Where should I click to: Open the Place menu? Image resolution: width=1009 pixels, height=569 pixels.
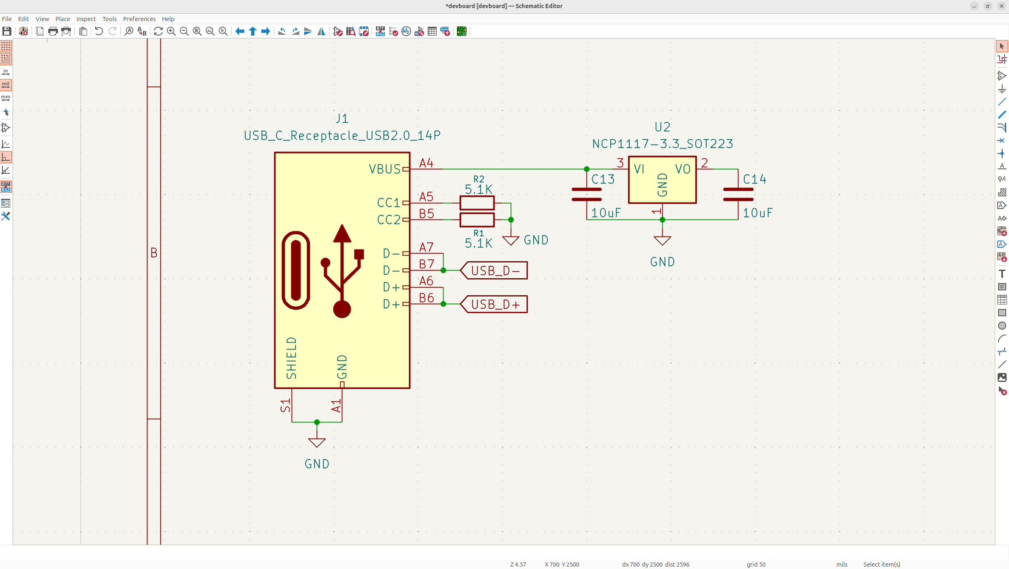pyautogui.click(x=62, y=19)
